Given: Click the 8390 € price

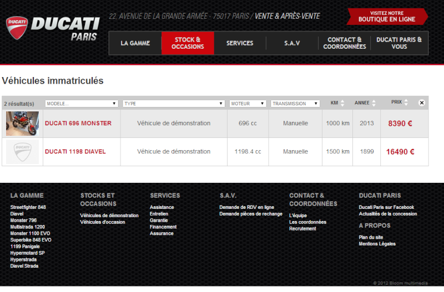Looking at the screenshot, I should pos(400,124).
